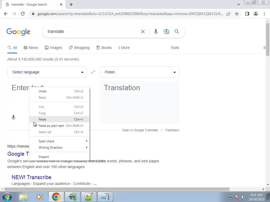Switch to the Books tab
This screenshot has width=270, height=202.
click(104, 48)
